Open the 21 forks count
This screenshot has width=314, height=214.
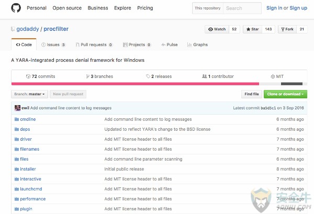(x=302, y=29)
